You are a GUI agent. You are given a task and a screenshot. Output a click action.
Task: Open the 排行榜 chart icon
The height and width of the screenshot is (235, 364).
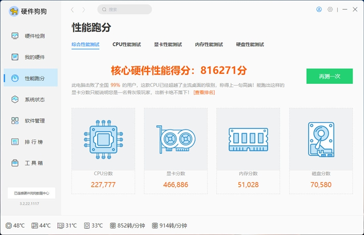(x=15, y=142)
